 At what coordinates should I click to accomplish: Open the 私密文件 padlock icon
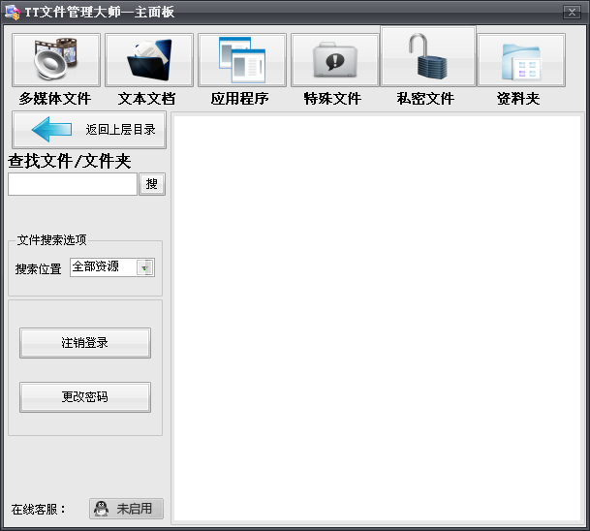[427, 57]
